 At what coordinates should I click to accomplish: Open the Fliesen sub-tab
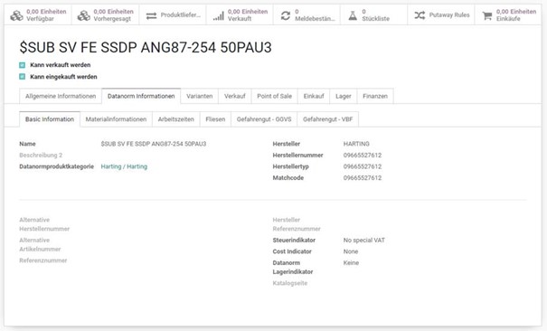coord(215,119)
